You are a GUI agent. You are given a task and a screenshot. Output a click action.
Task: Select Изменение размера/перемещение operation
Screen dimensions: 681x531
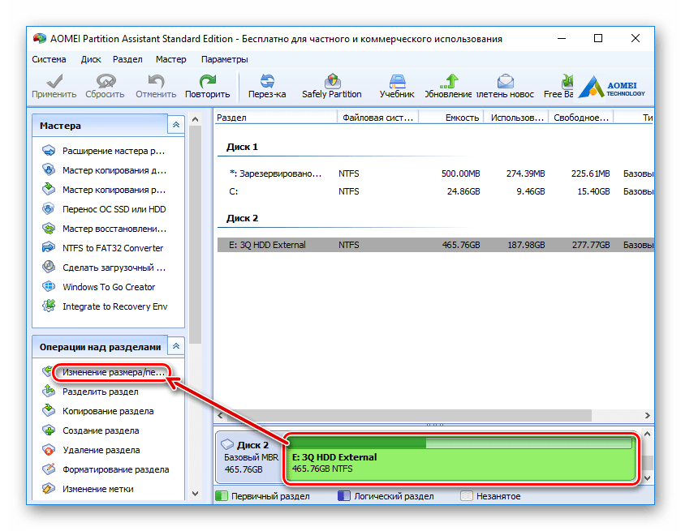coord(113,372)
